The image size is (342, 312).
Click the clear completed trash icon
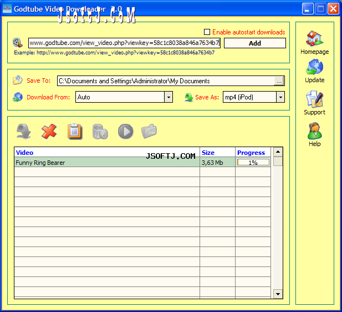100,132
